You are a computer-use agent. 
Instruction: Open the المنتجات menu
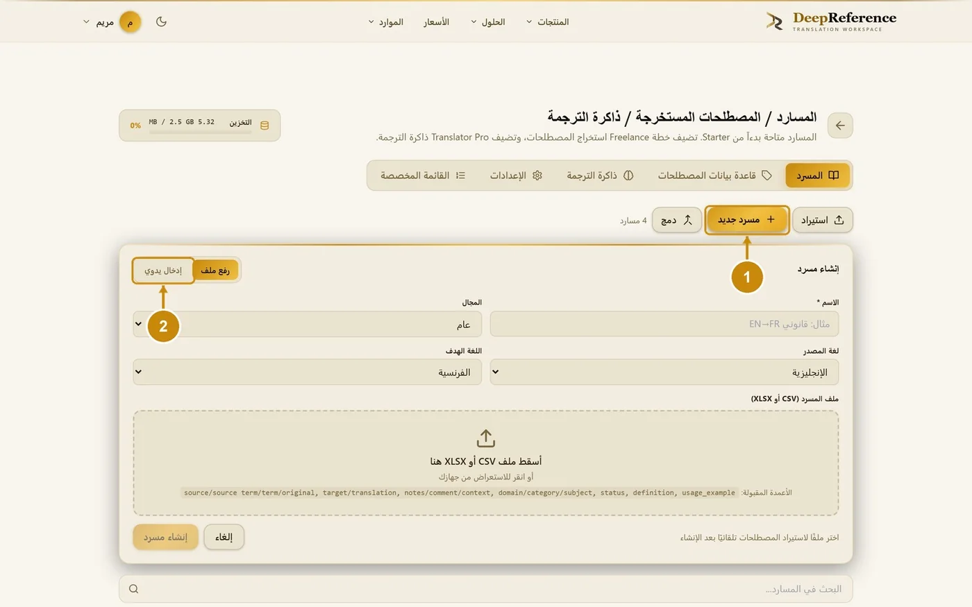pos(547,22)
